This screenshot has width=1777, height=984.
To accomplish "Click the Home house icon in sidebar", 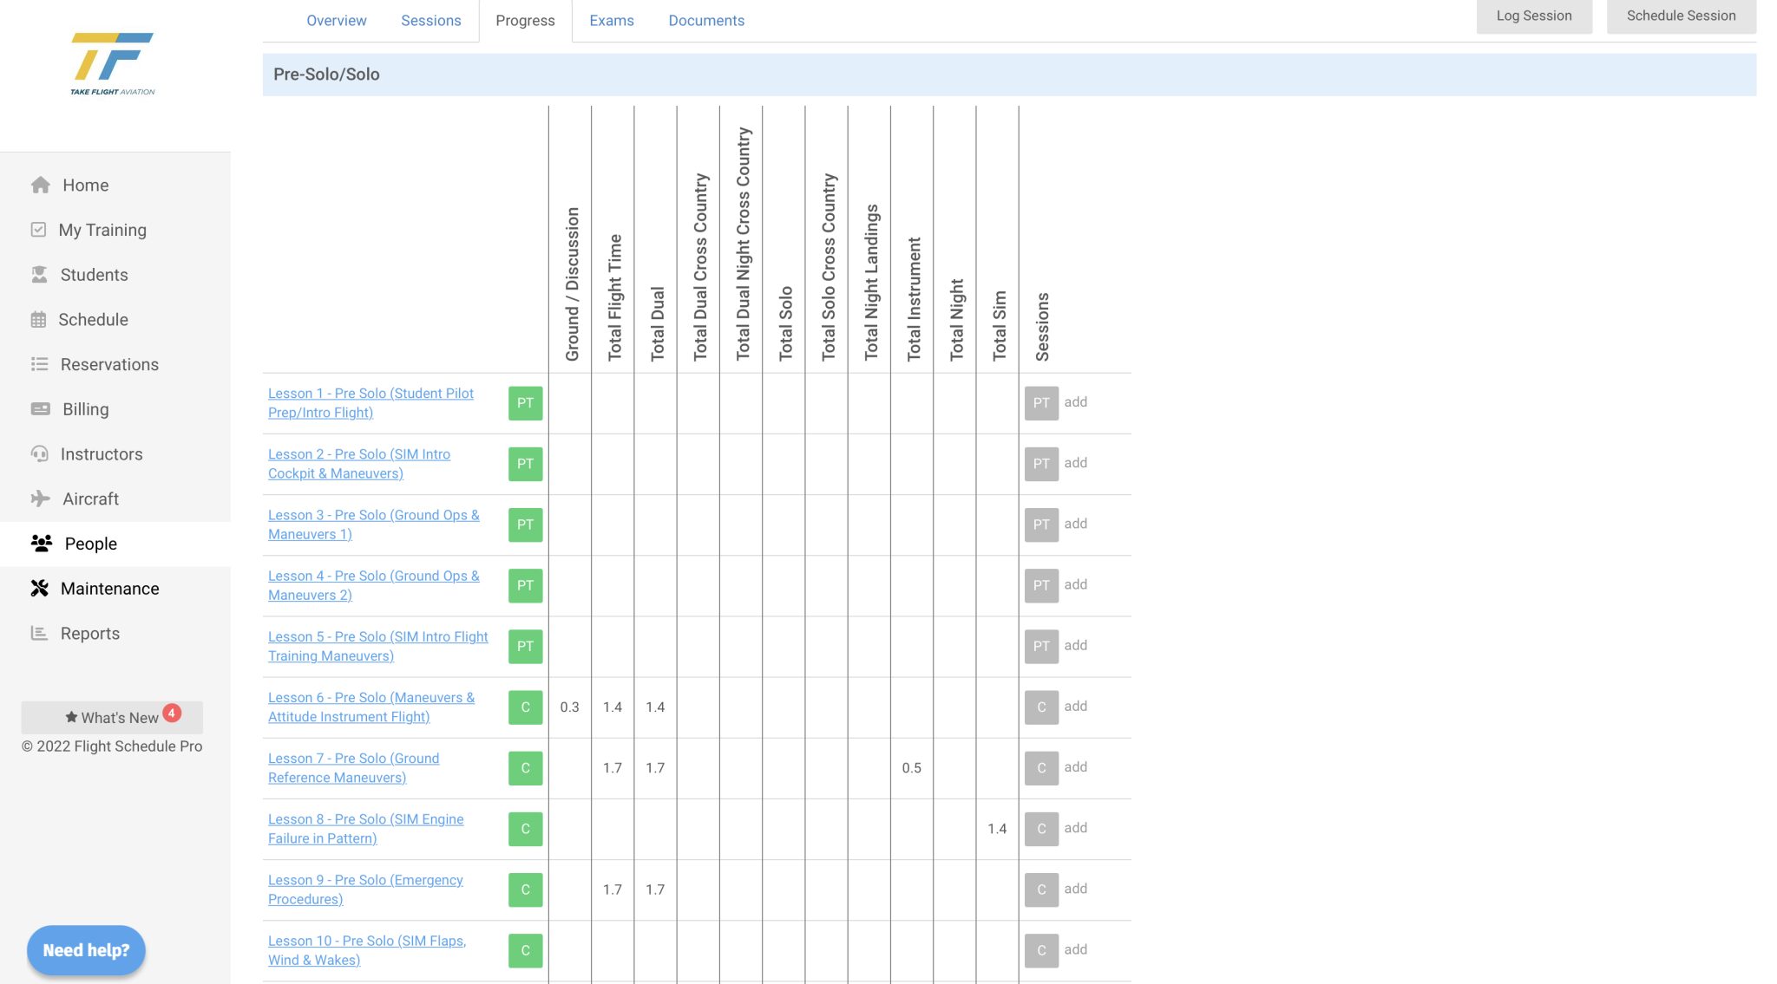I will [x=40, y=185].
